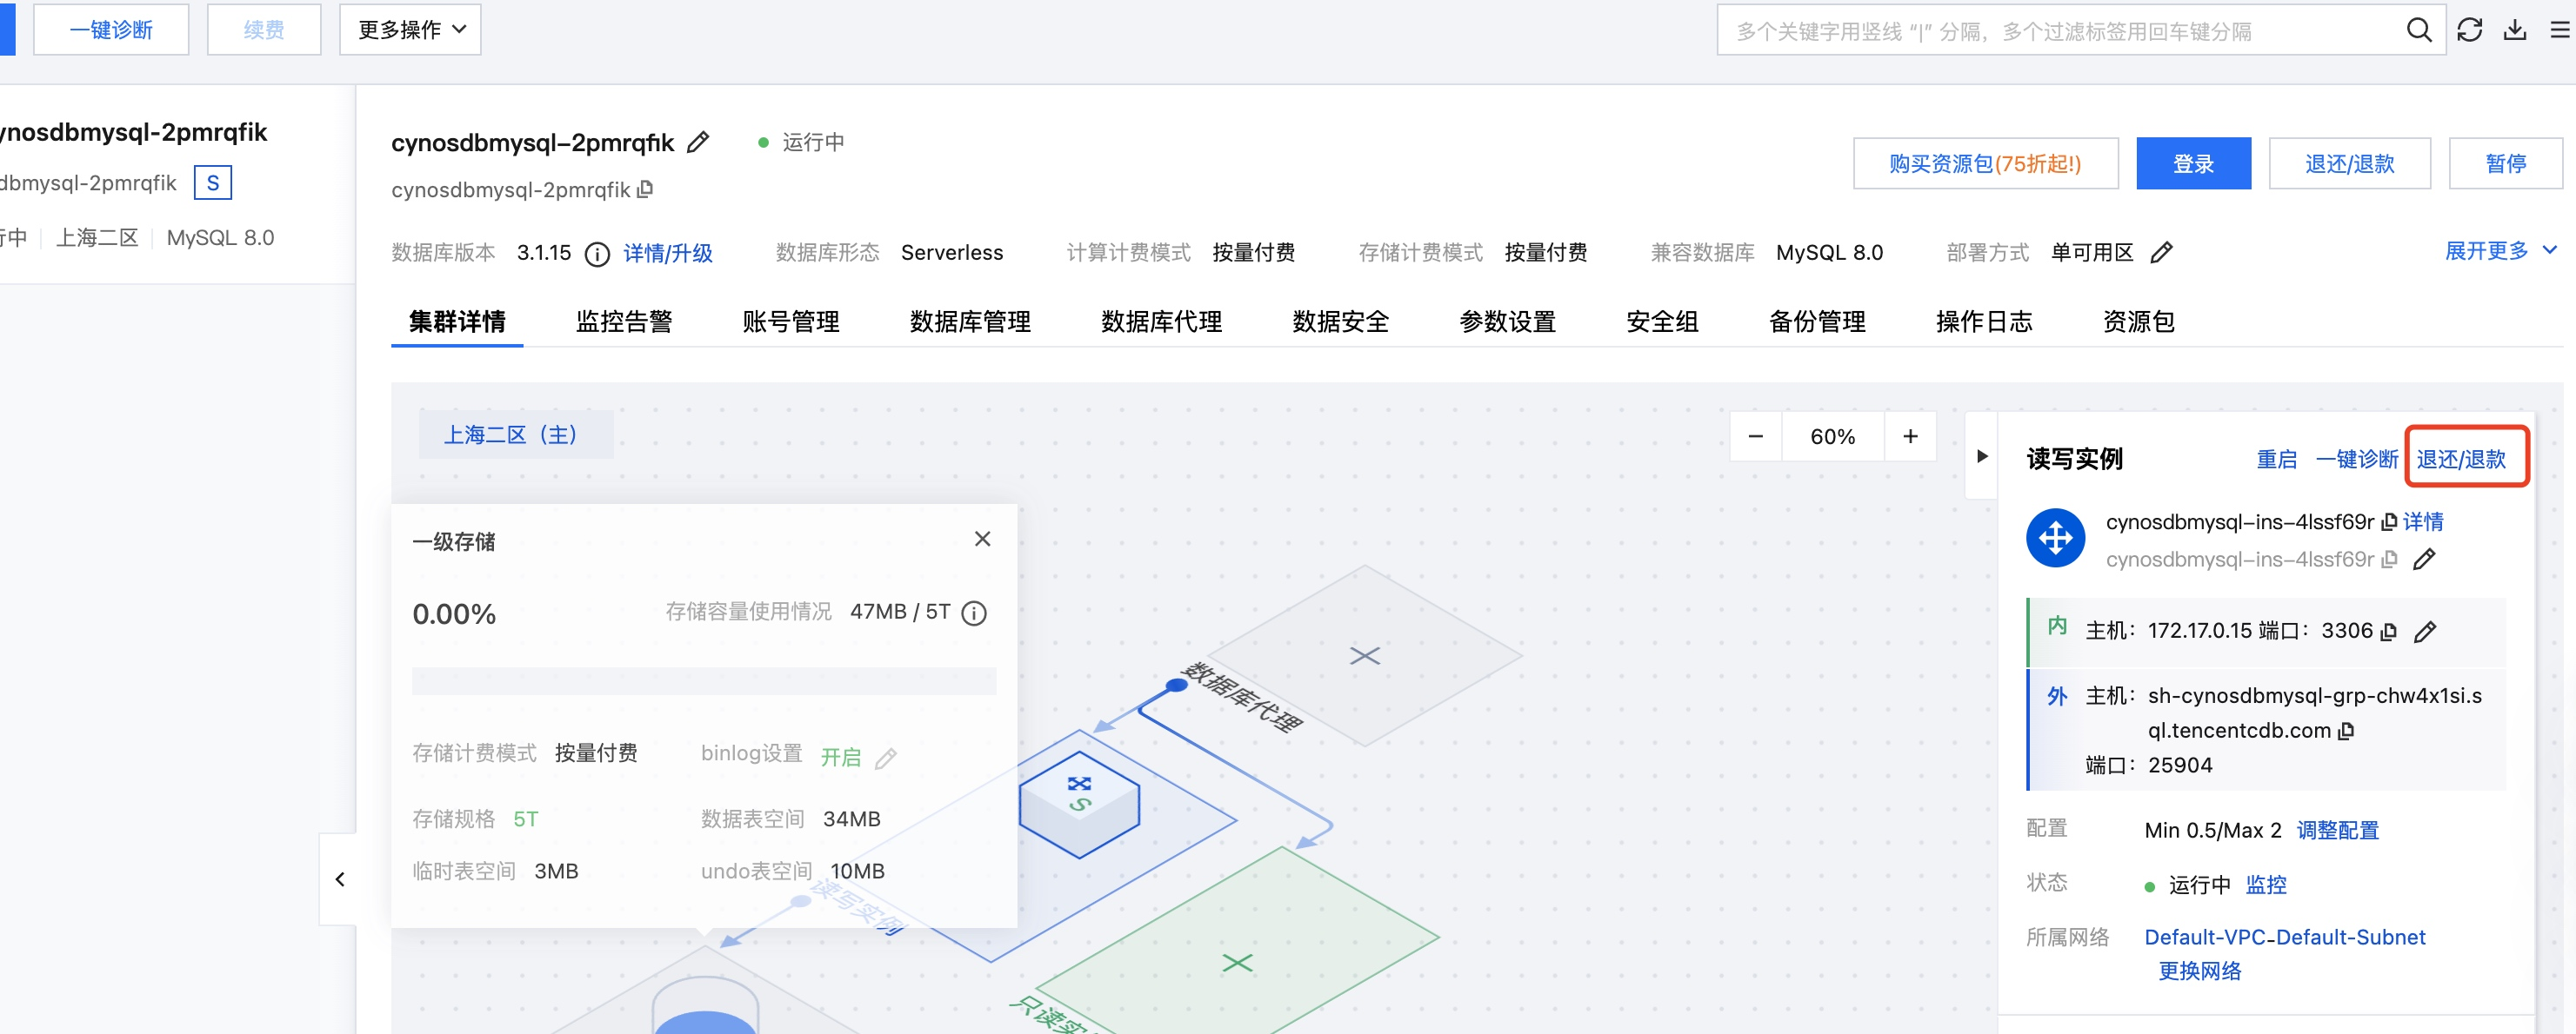Increase topology zoom with plus button
The width and height of the screenshot is (2576, 1034).
pos(1910,436)
